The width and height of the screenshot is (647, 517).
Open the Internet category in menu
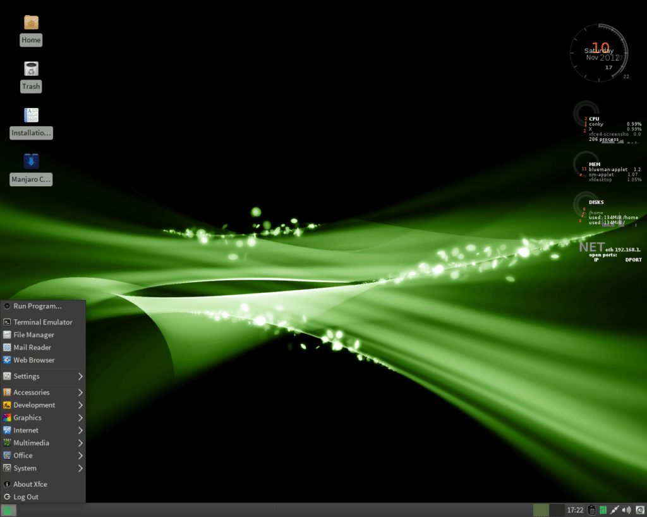(43, 431)
